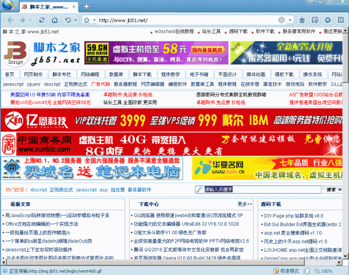Open the 网页制作 navigation tab
Screen dimensions: 349x275
[x=33, y=74]
